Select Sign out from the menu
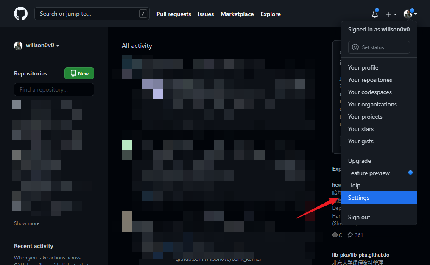 coord(359,217)
